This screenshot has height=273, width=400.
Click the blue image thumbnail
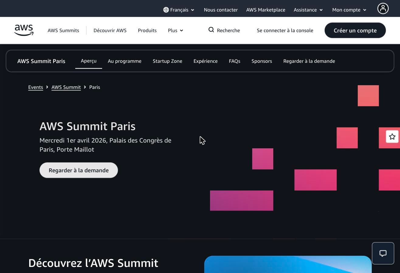click(288, 265)
